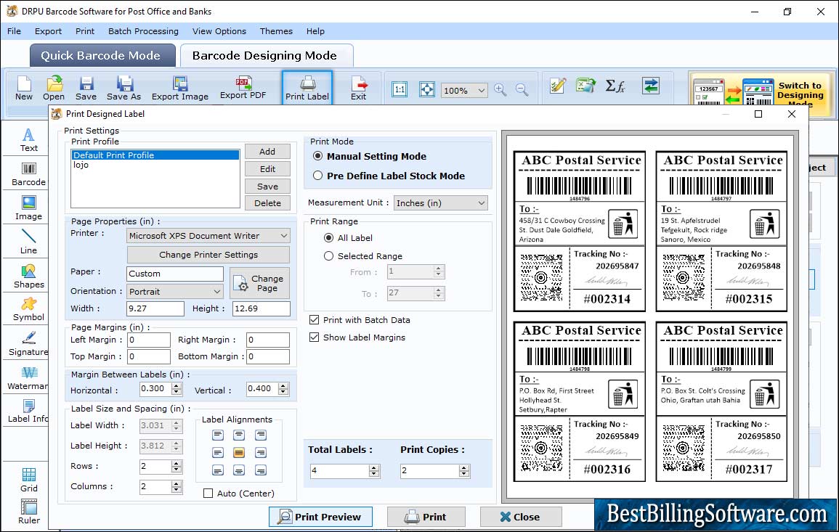Screen dimensions: 839x532
Task: Toggle the Grid tool in sidebar
Action: (x=28, y=480)
